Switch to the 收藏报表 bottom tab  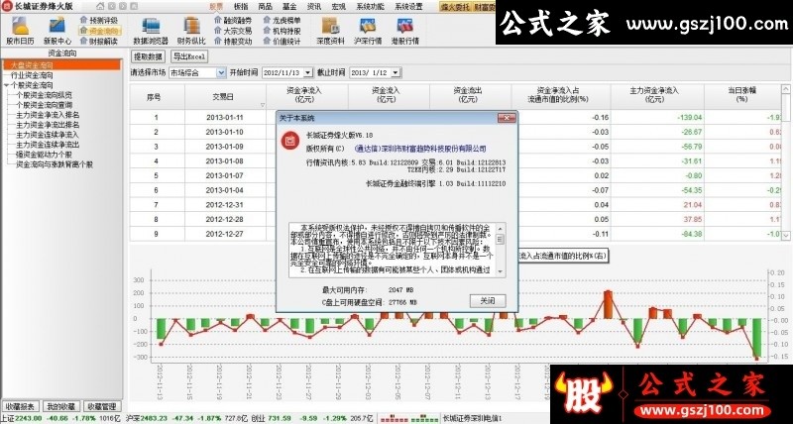(20, 406)
